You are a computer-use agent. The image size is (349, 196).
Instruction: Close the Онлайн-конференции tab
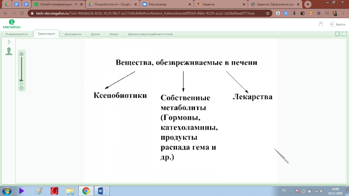coord(82,4)
